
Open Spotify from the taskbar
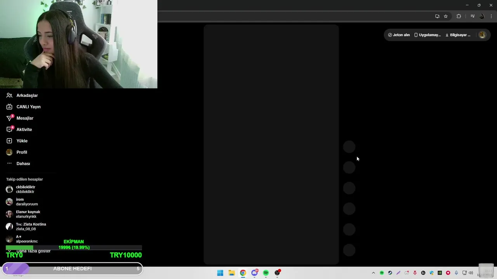266,273
